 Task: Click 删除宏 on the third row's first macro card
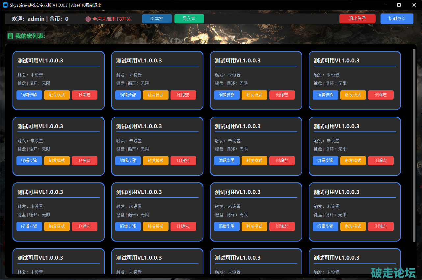tap(85, 226)
